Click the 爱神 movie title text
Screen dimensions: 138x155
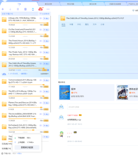(73, 89)
